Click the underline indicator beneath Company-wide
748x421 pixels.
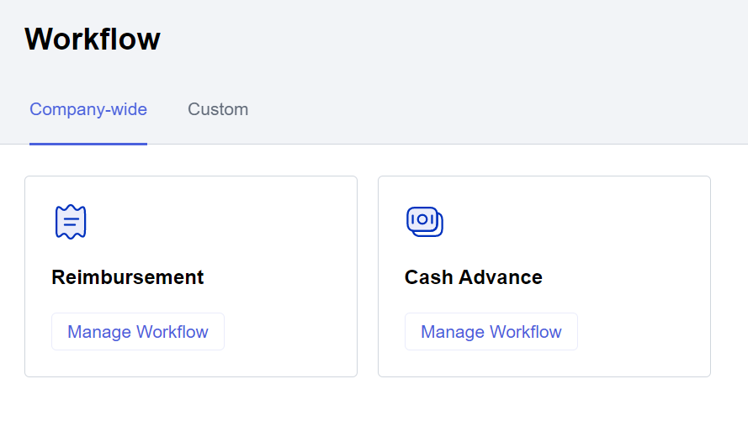[x=88, y=144]
